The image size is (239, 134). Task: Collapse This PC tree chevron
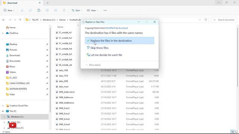pos(3,111)
